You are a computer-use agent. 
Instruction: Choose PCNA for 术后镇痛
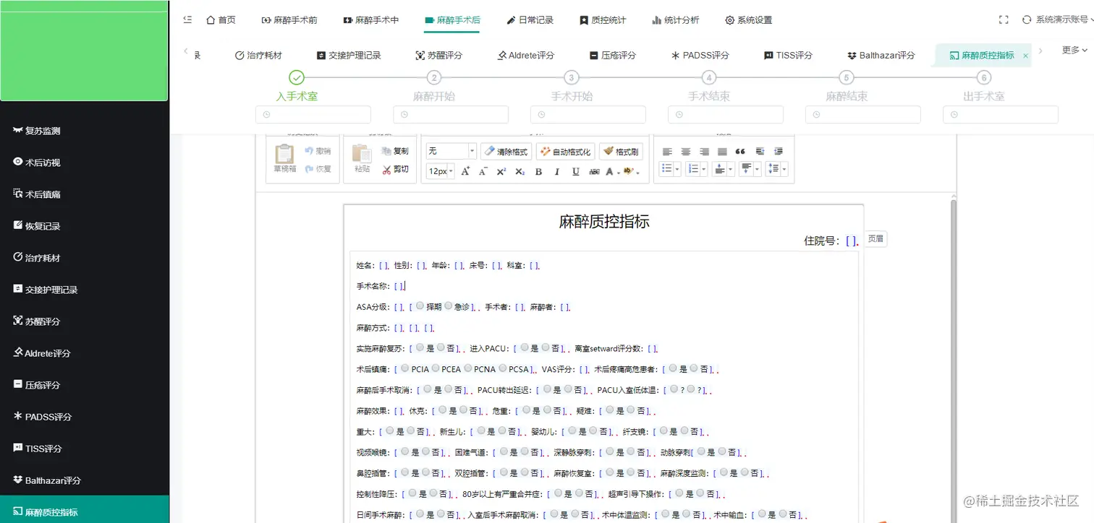click(x=469, y=368)
